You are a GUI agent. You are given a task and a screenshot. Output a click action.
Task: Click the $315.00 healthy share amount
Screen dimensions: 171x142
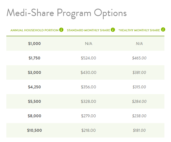point(139,87)
